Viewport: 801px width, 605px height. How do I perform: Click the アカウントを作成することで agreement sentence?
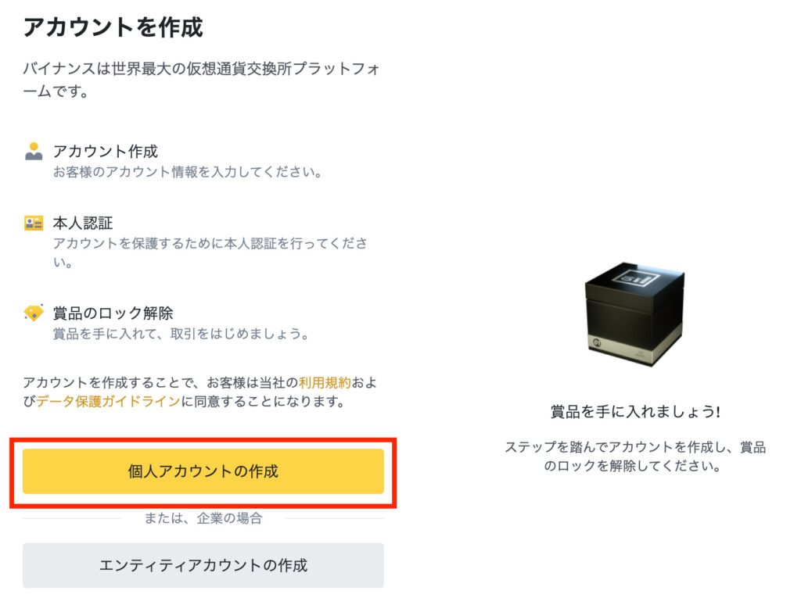[x=199, y=392]
